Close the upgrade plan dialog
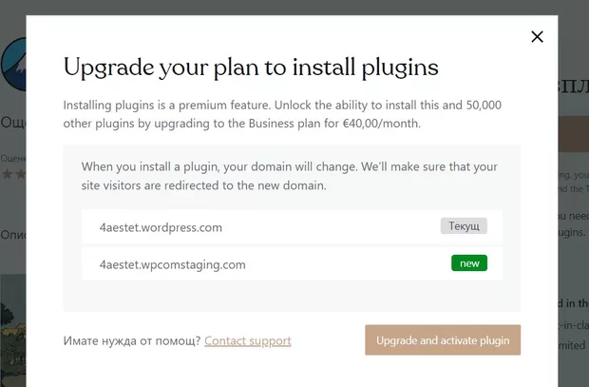 (537, 37)
